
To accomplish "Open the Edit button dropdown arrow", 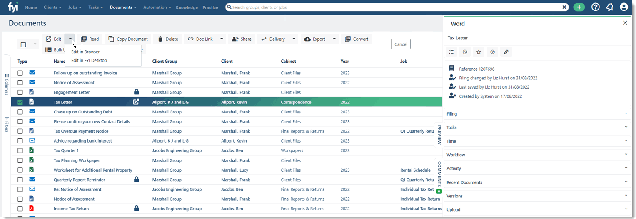I will 70,39.
